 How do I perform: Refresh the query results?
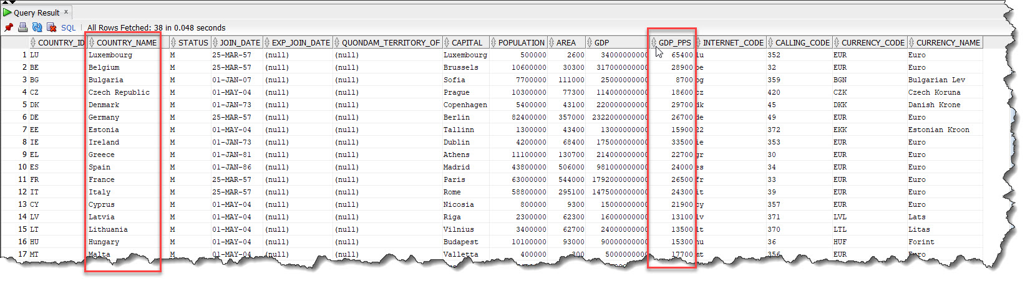point(37,27)
